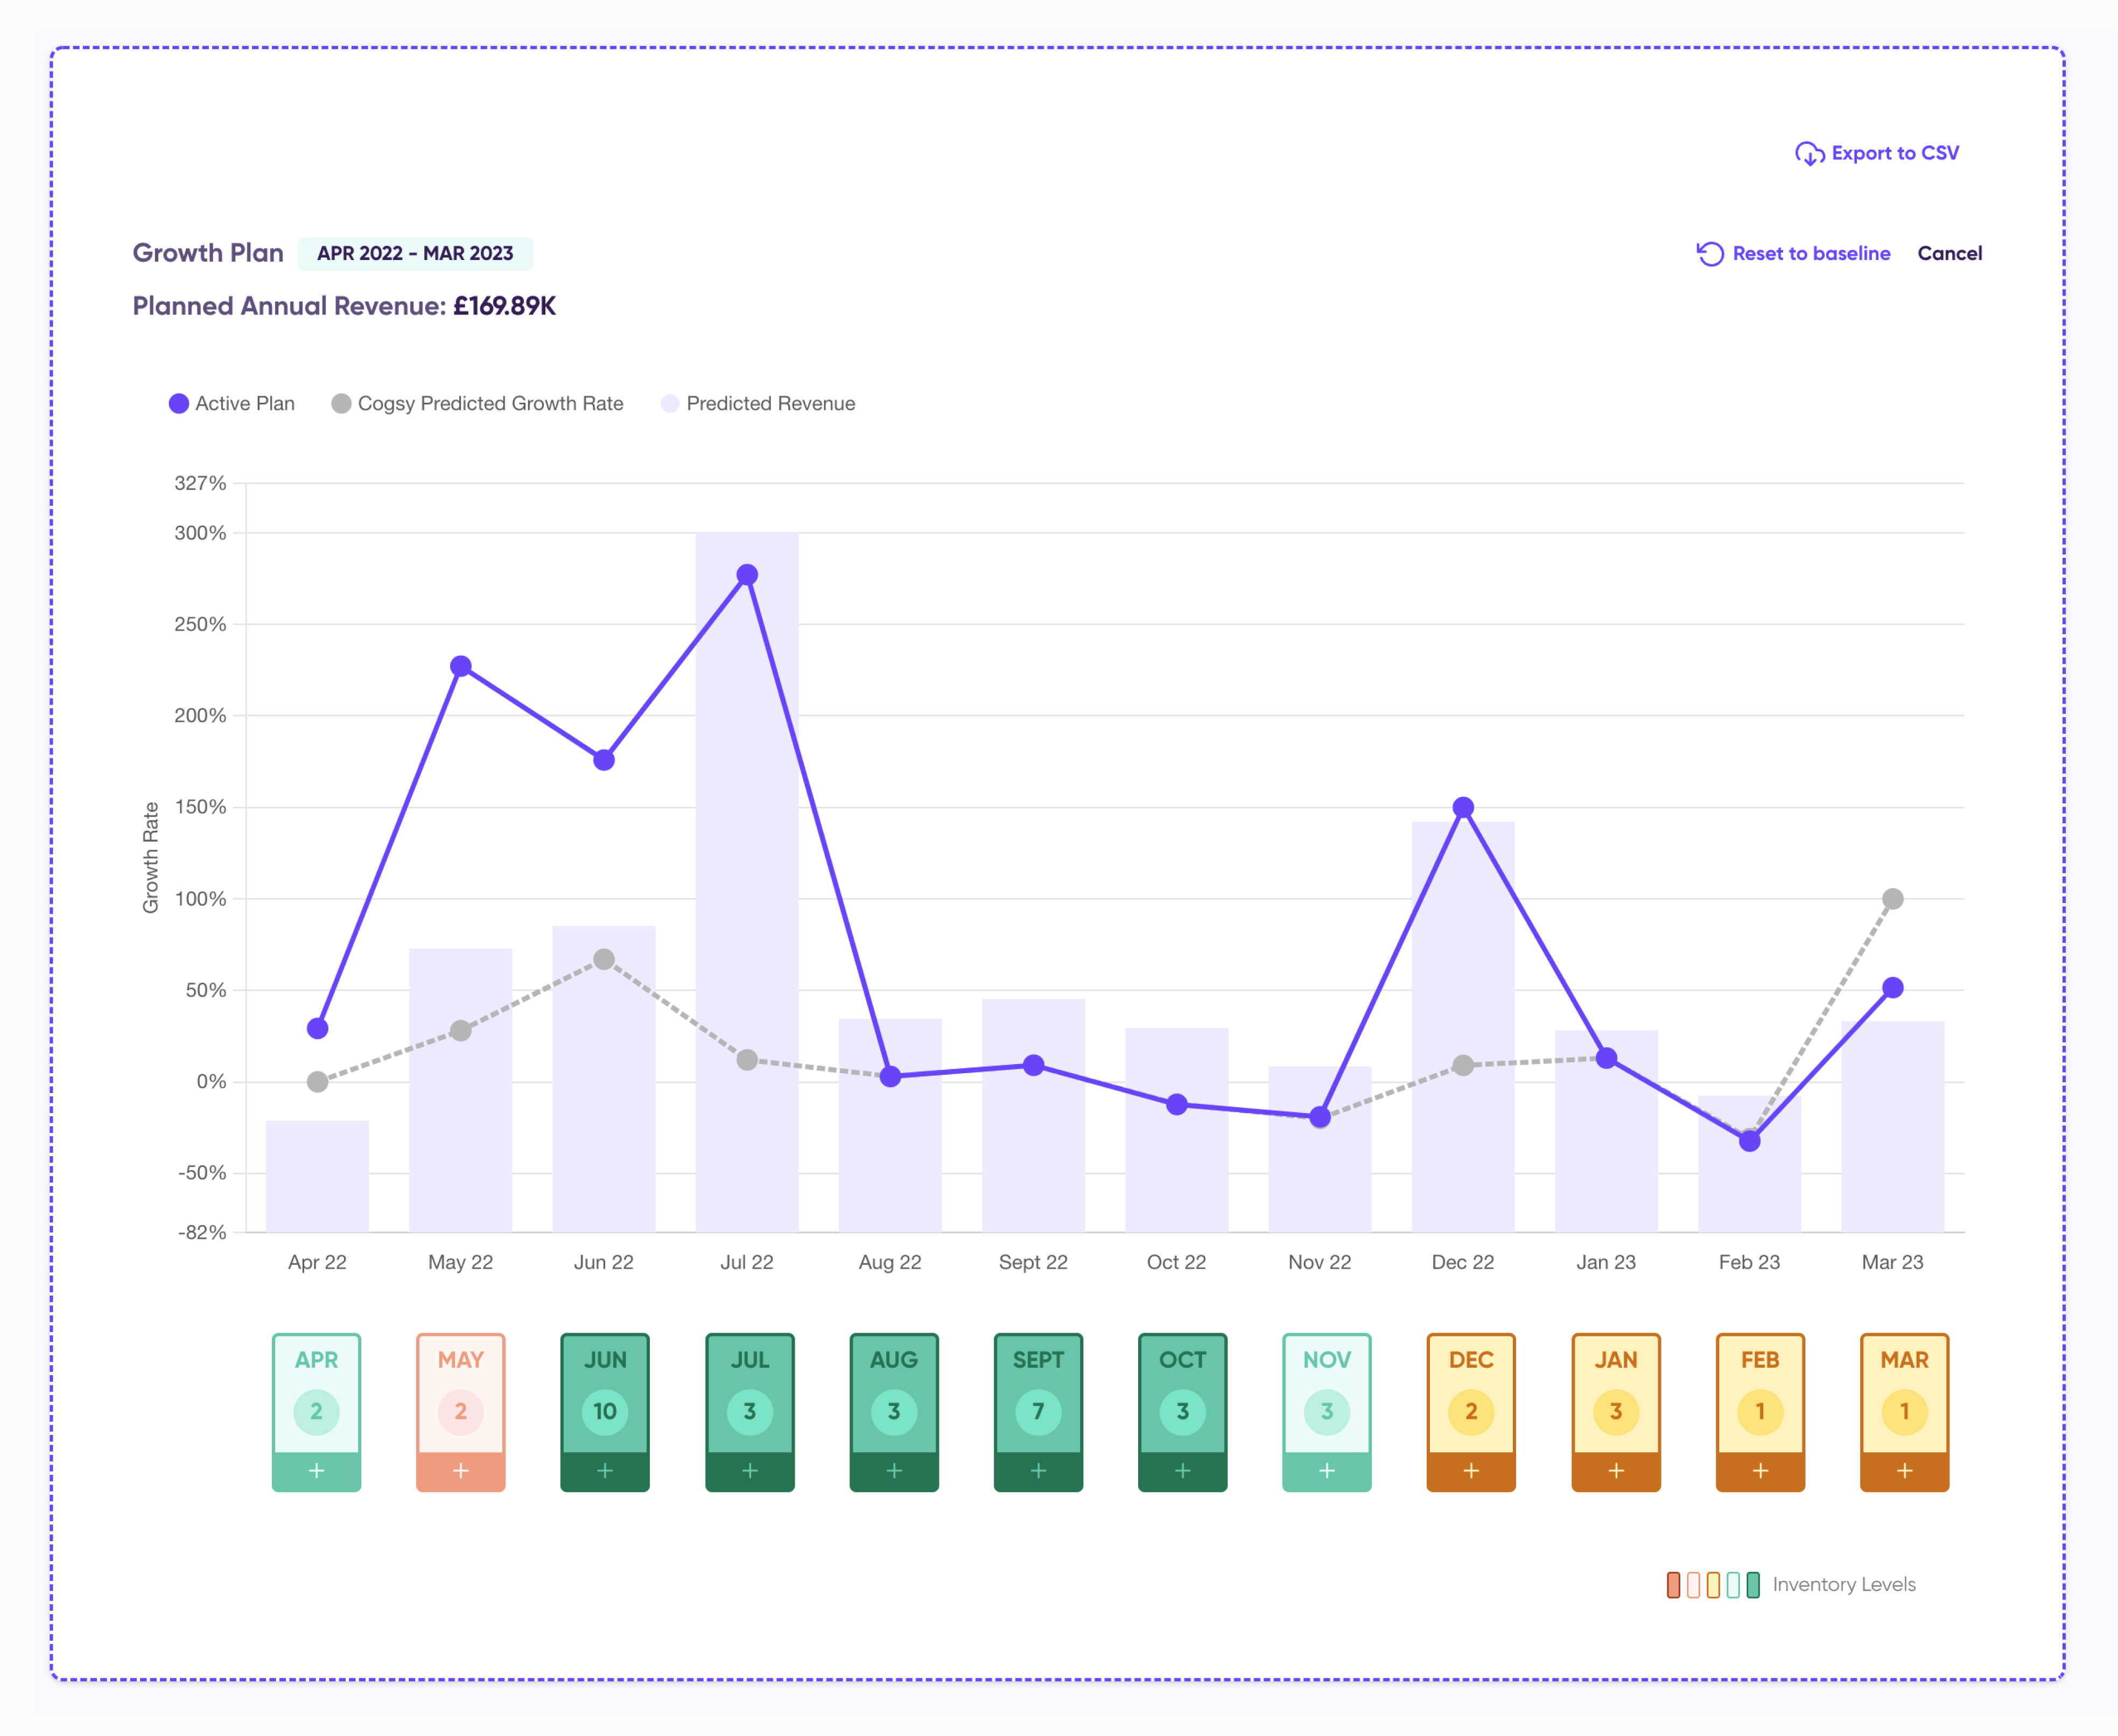Open the APR 2022 – MAR 2023 date range
The width and height of the screenshot is (2118, 1736).
click(415, 254)
